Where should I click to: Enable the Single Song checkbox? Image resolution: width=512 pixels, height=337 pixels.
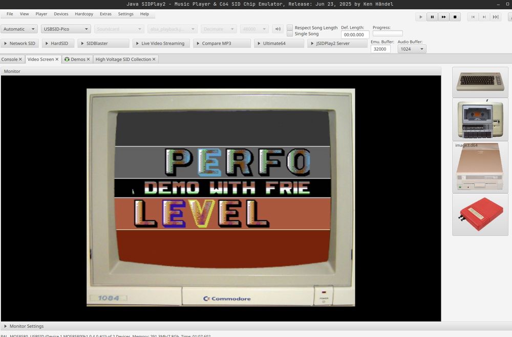[x=290, y=34]
